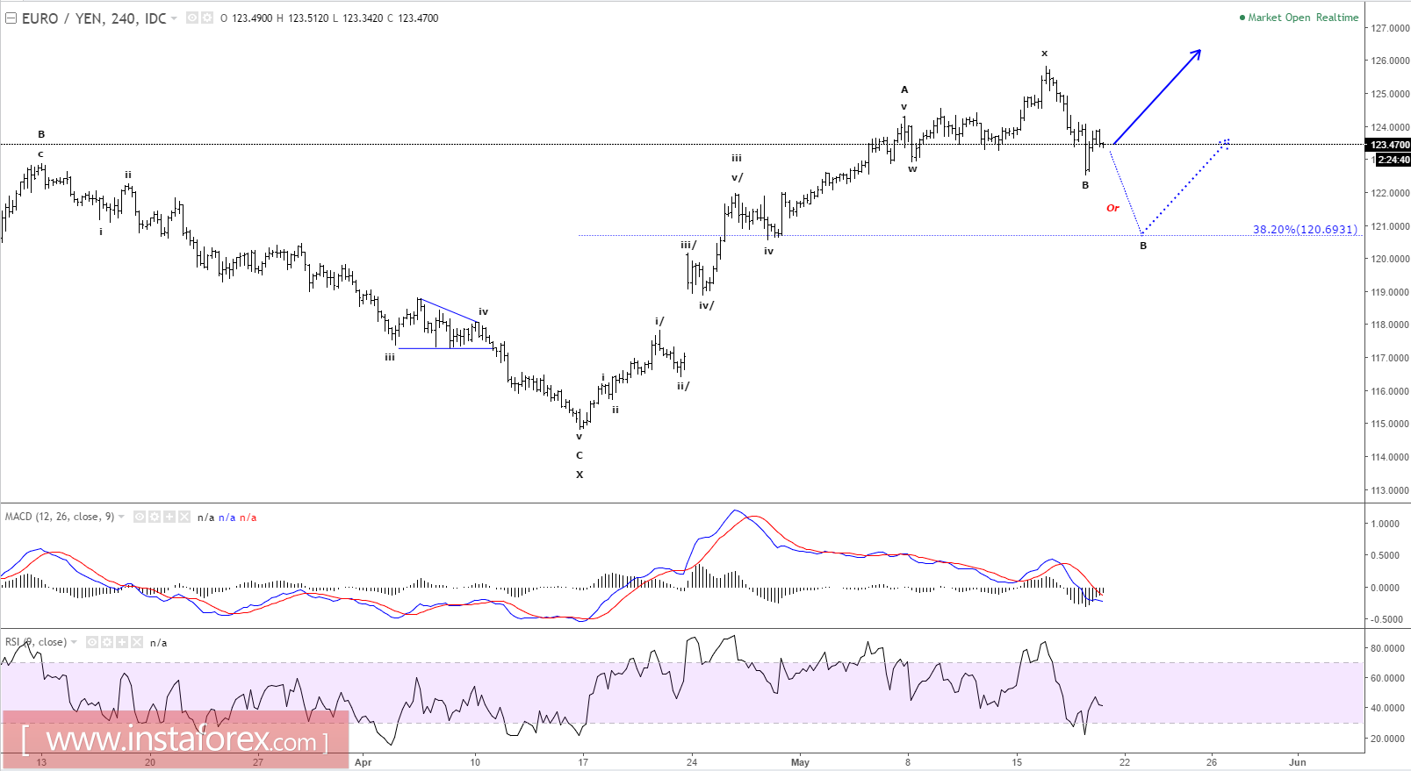Click the MACD plus icon

(169, 517)
